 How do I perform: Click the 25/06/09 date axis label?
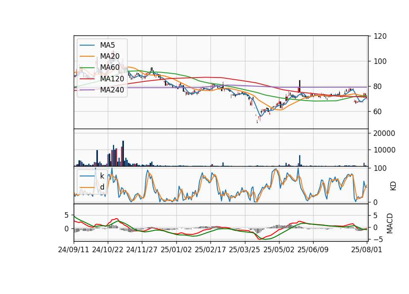pyautogui.click(x=313, y=250)
